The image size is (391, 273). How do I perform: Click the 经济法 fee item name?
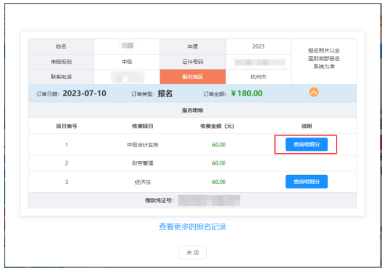[143, 182]
